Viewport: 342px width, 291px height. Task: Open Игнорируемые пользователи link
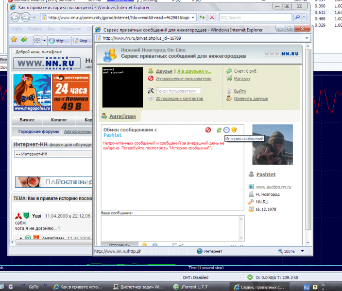click(184, 79)
